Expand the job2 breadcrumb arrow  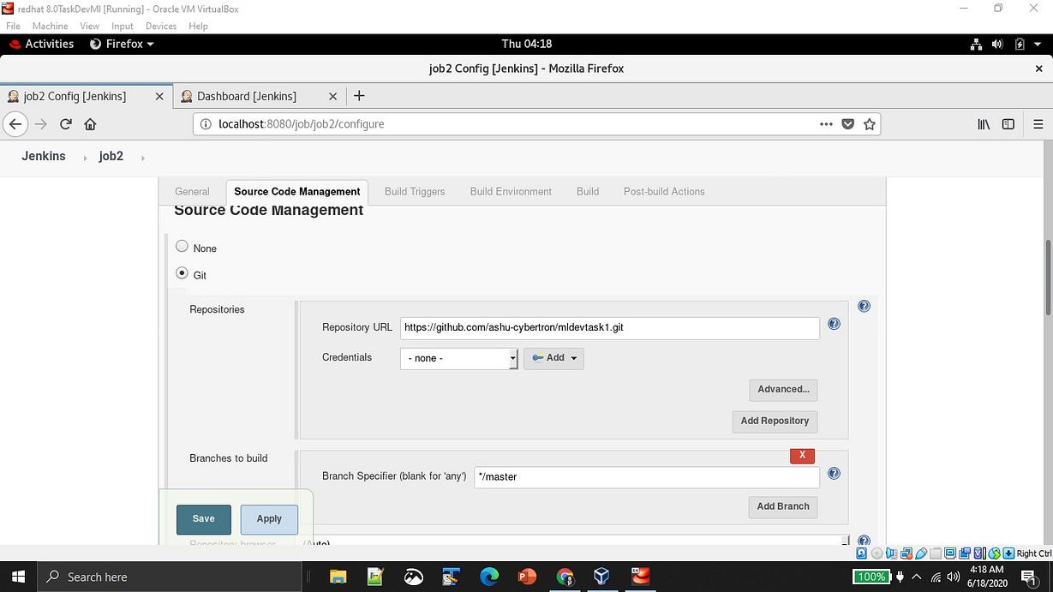pos(142,158)
